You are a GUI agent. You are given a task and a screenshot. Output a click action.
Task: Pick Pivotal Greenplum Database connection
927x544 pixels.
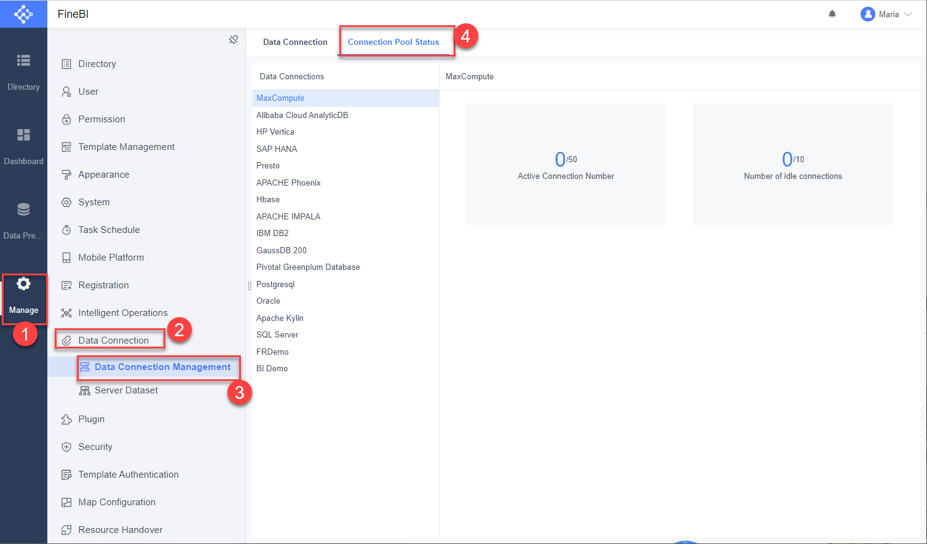tap(345, 267)
